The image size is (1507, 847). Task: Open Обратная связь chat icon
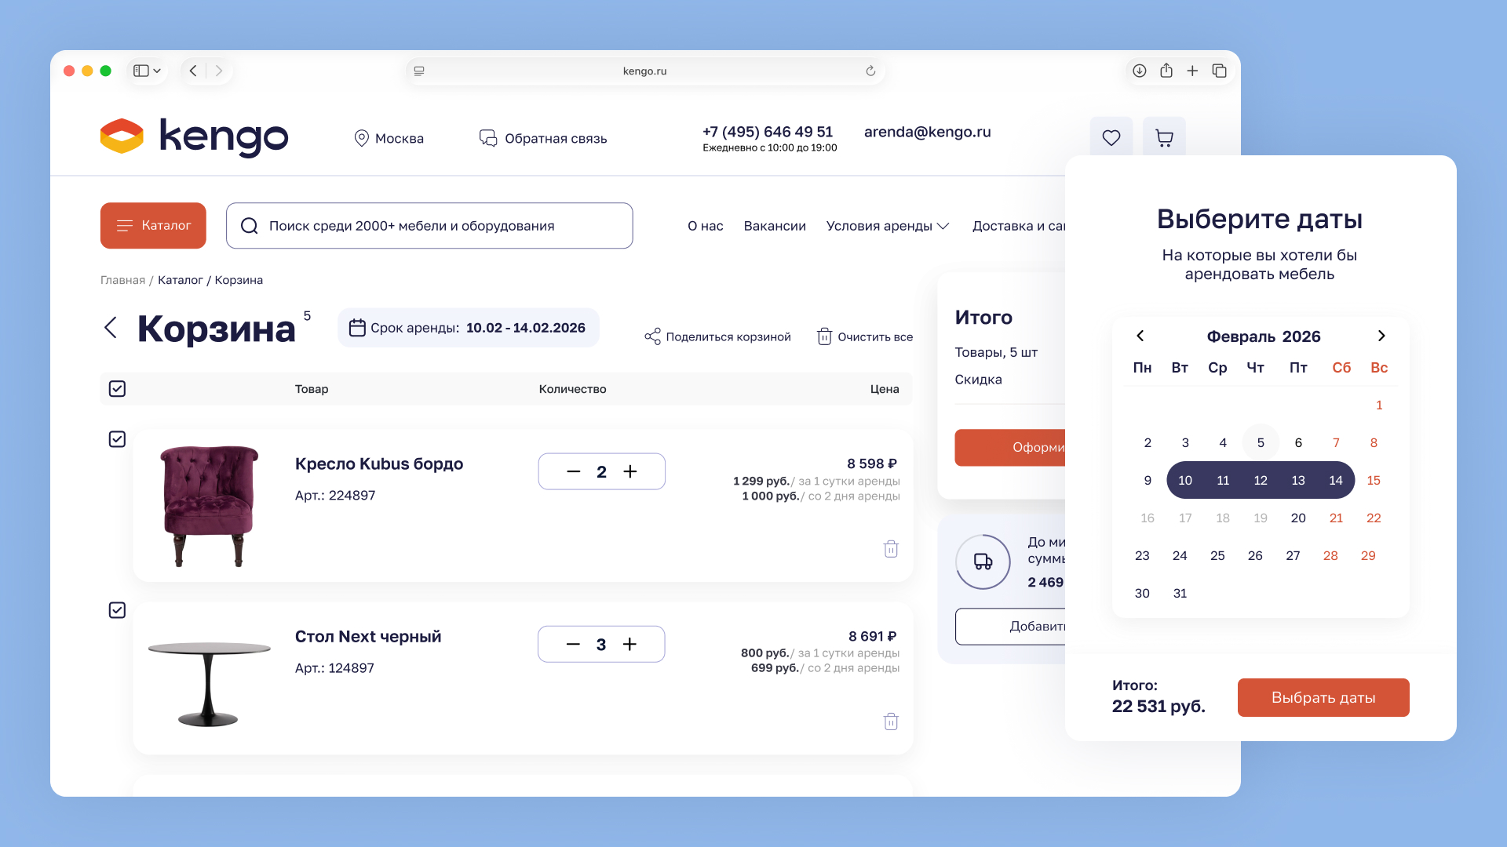488,138
